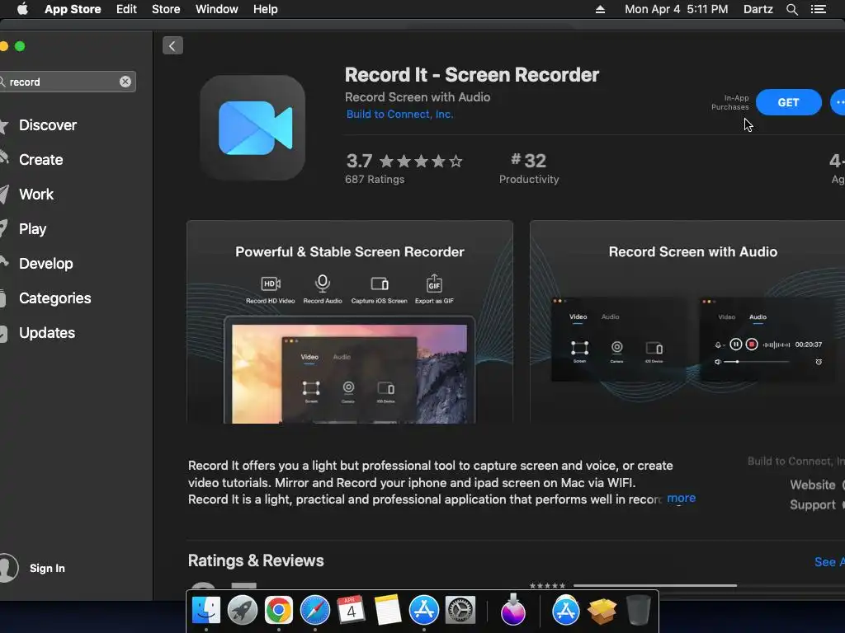Image resolution: width=845 pixels, height=633 pixels.
Task: Click the Record It app icon
Action: 253,128
